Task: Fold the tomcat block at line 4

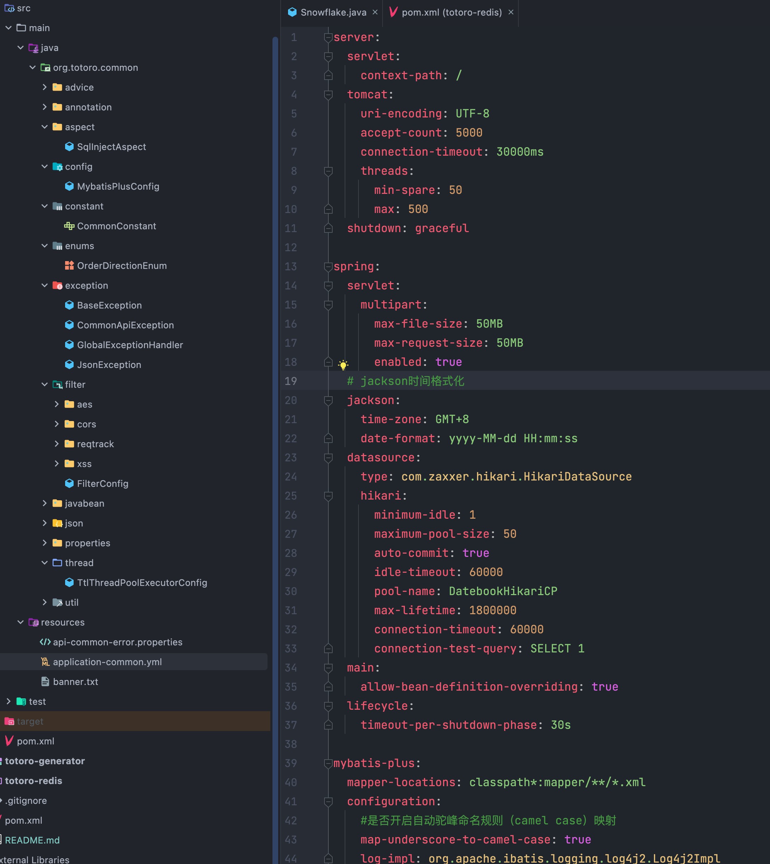Action: (328, 94)
